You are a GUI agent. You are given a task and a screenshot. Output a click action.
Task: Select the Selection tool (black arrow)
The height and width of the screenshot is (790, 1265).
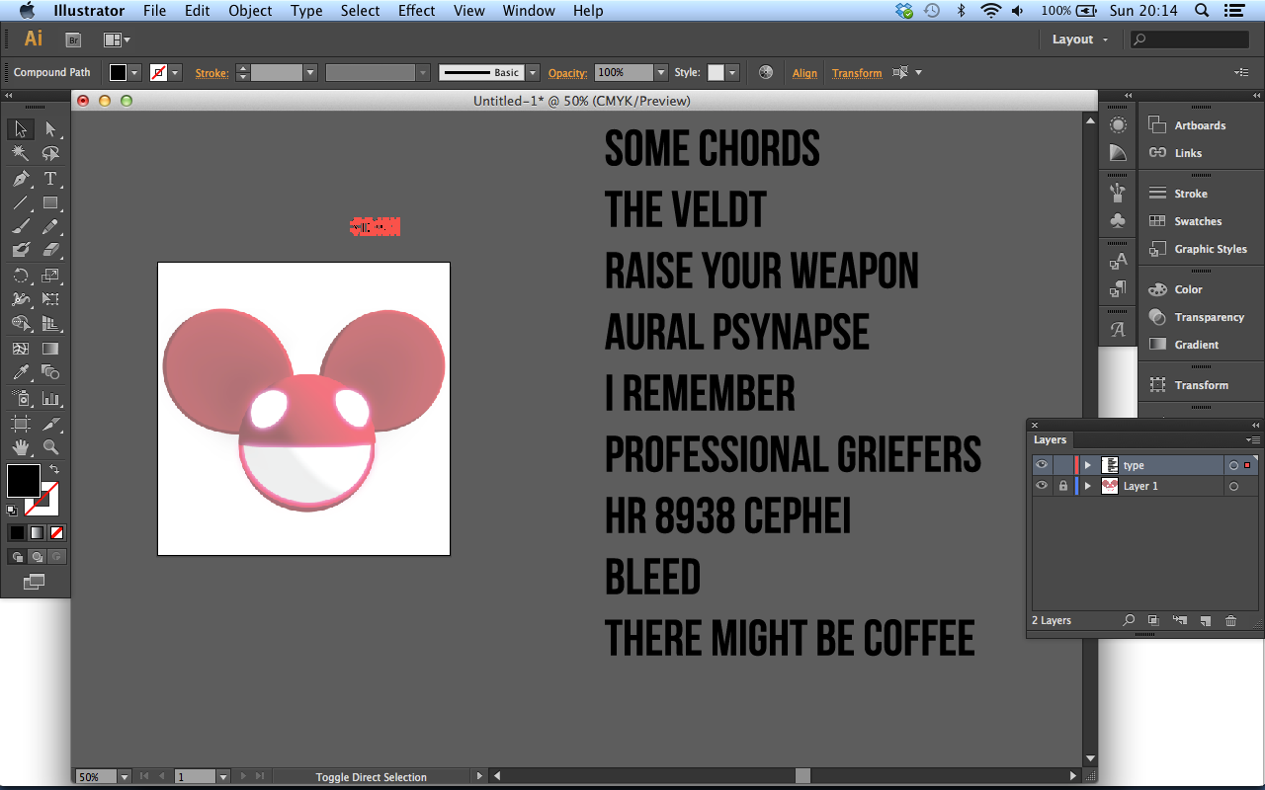[20, 129]
